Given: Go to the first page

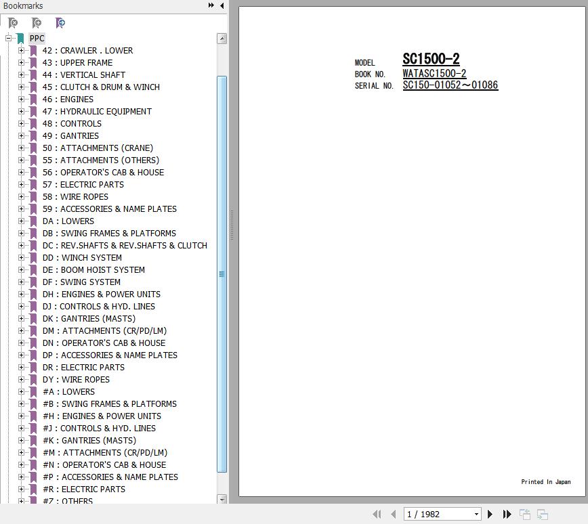Looking at the screenshot, I should (x=377, y=514).
